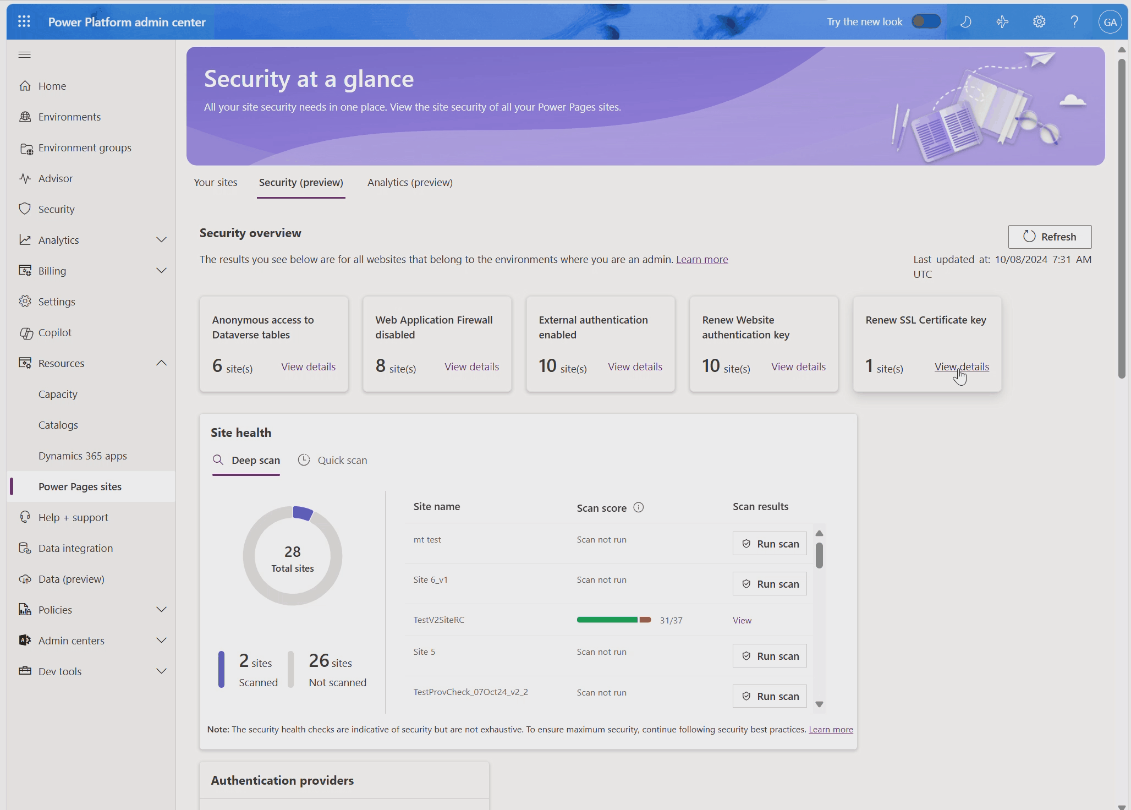Toggle the Try the new look switch
The image size is (1131, 810).
pyautogui.click(x=926, y=21)
